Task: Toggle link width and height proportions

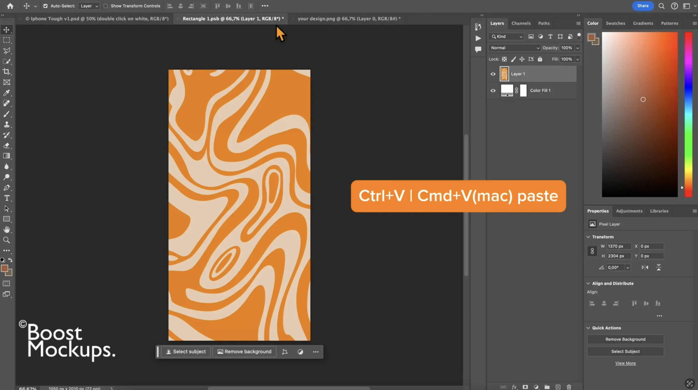Action: (x=592, y=251)
